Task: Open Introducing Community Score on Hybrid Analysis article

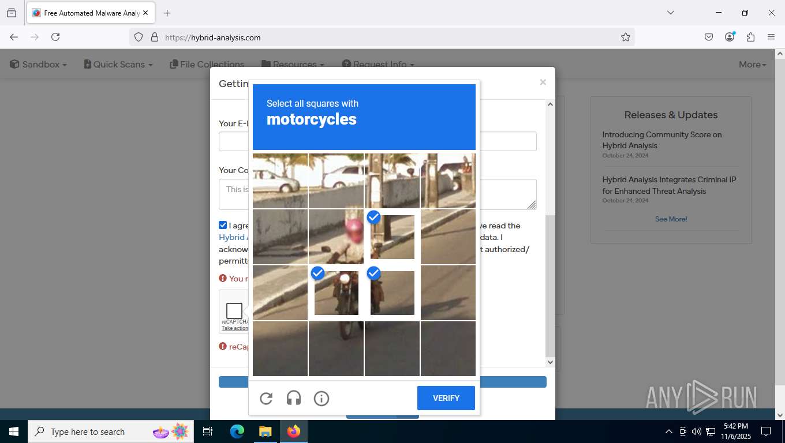Action: (x=661, y=140)
